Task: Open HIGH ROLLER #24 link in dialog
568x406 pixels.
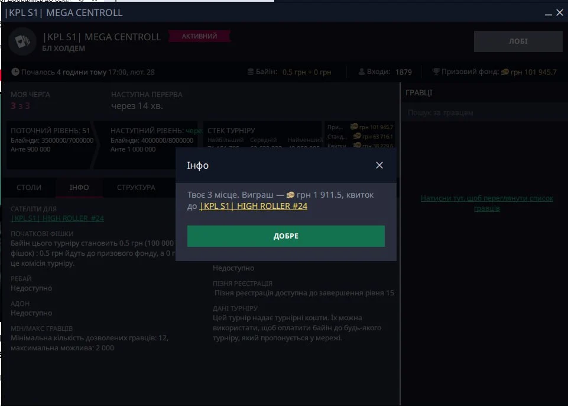Action: coord(254,206)
